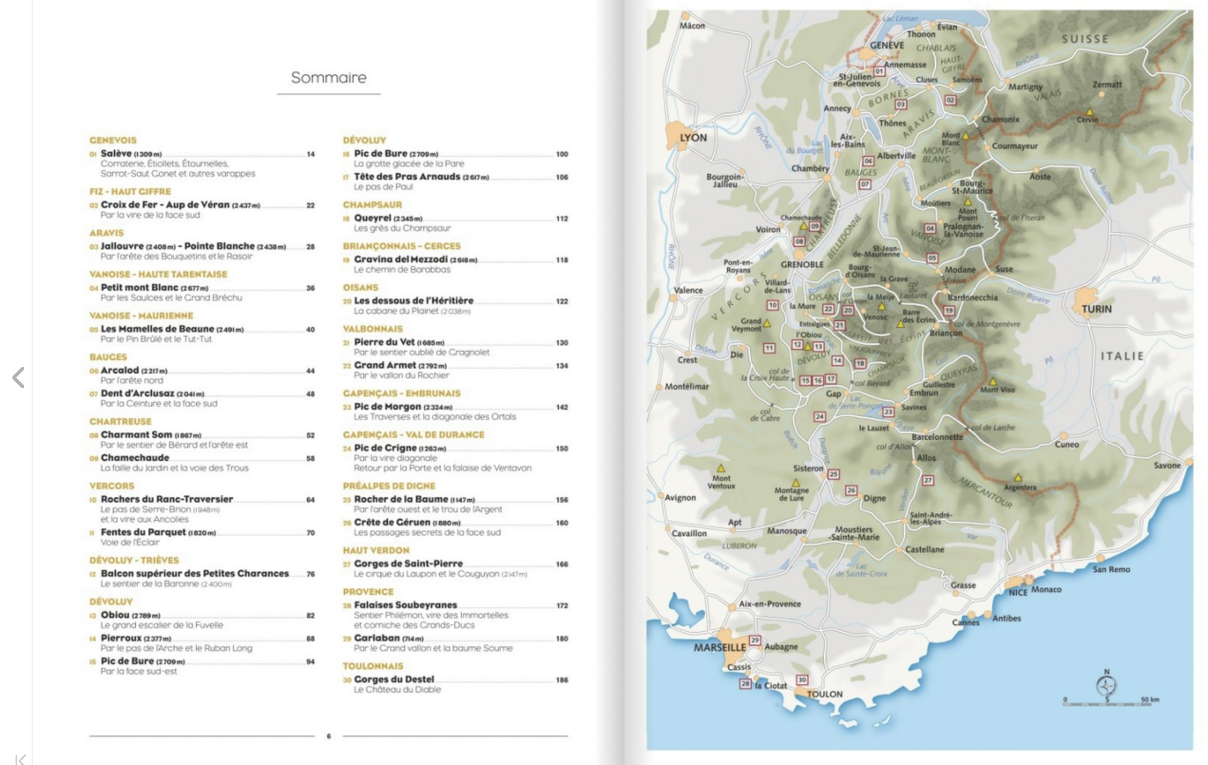Viewport: 1208px width, 765px height.
Task: Click map marker 24 southwest of Gap
Action: [819, 416]
